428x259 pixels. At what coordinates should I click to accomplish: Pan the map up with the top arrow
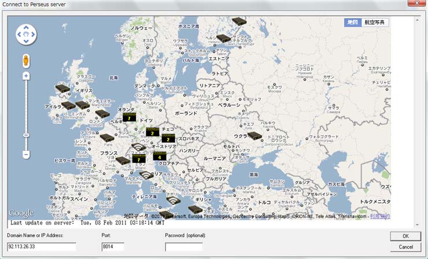tap(26, 27)
